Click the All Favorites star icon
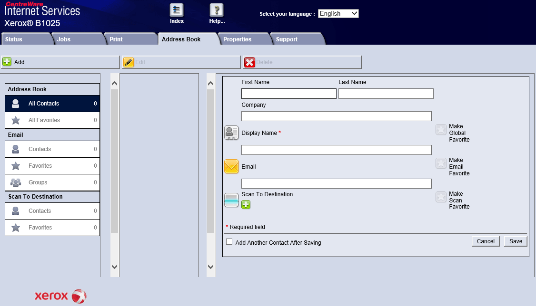The width and height of the screenshot is (536, 306). point(15,120)
